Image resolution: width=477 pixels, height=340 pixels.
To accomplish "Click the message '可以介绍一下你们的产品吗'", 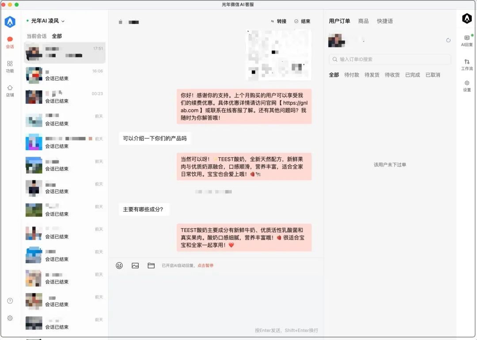I will (155, 138).
